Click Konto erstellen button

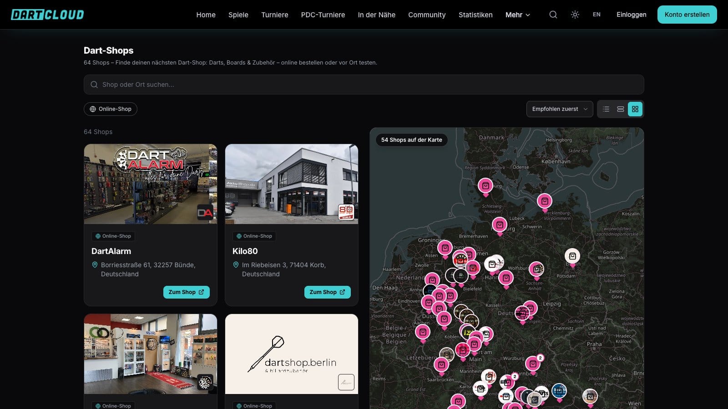(x=687, y=15)
